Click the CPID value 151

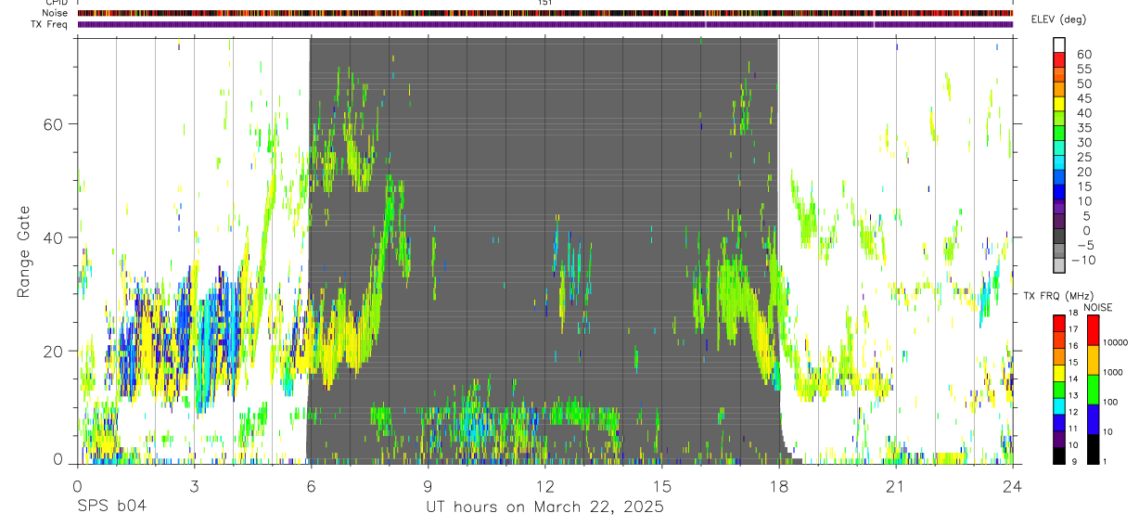pyautogui.click(x=545, y=3)
